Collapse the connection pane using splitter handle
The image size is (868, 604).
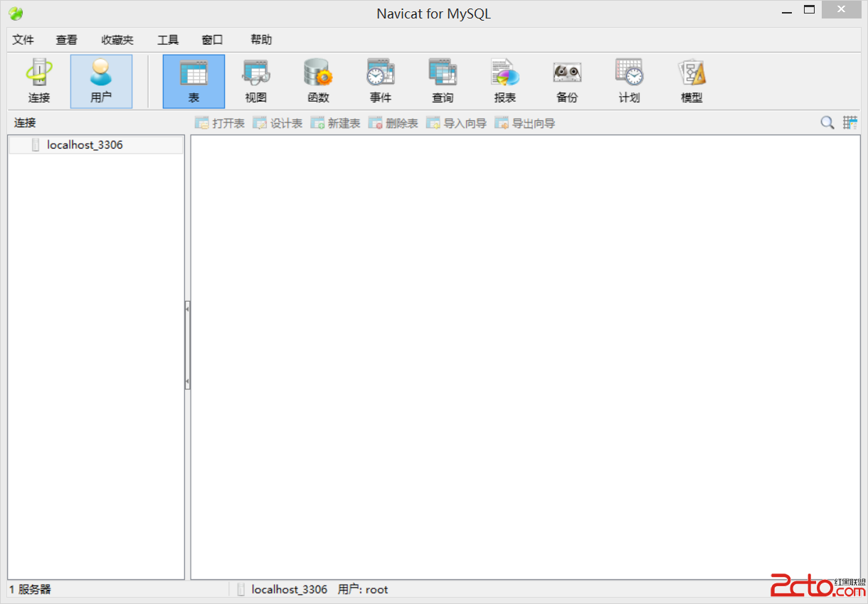[x=187, y=345]
